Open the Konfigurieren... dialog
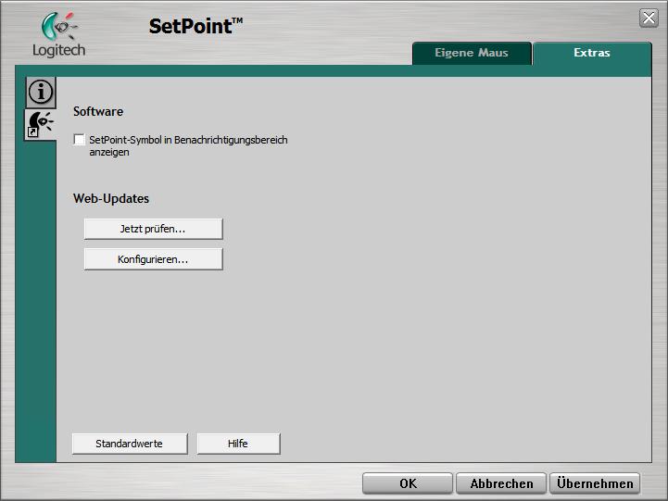Screen dimensions: 668x501 pyautogui.click(x=154, y=259)
